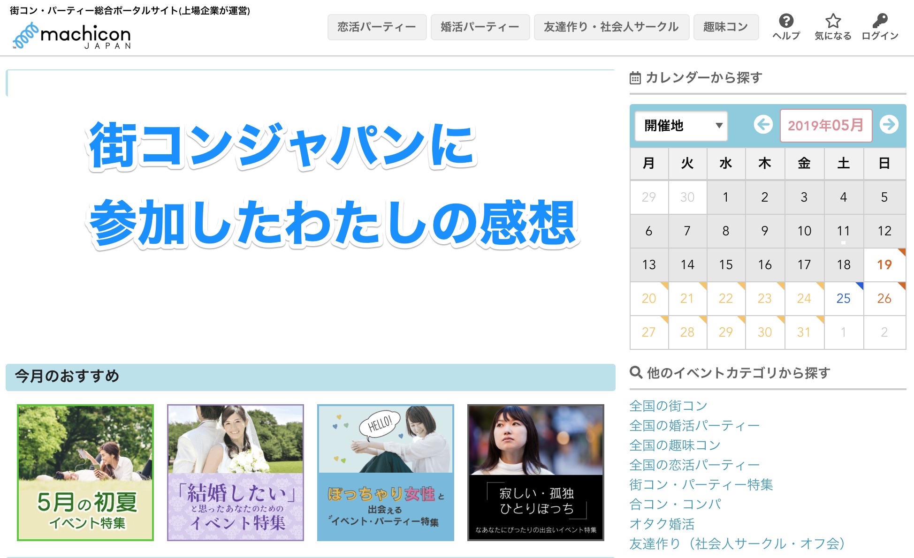
Task: Select calendar date 21
Action: [687, 299]
